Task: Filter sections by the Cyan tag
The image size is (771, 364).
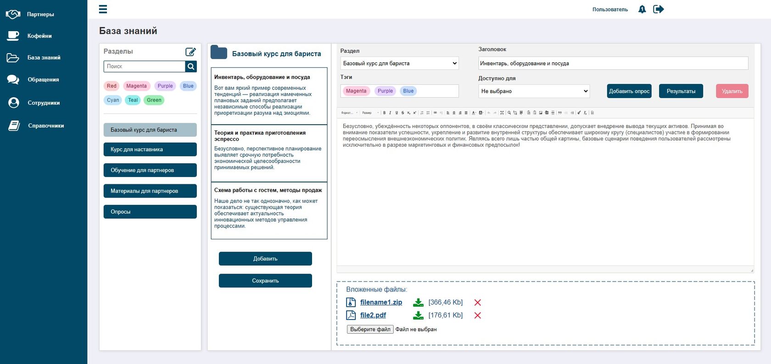Action: pos(113,100)
